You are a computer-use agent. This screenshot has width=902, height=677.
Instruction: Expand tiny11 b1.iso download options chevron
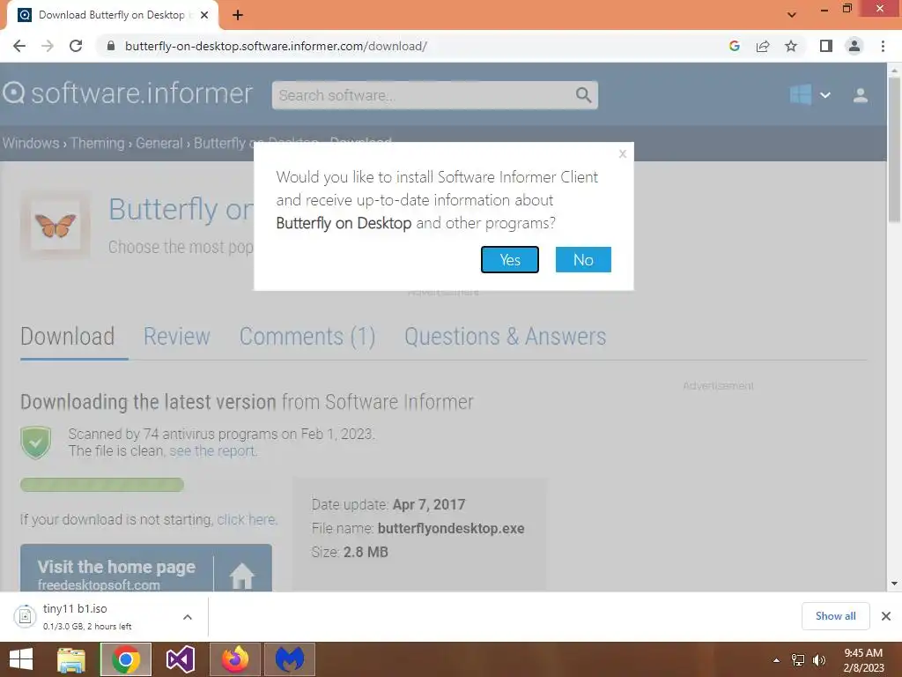pos(188,616)
